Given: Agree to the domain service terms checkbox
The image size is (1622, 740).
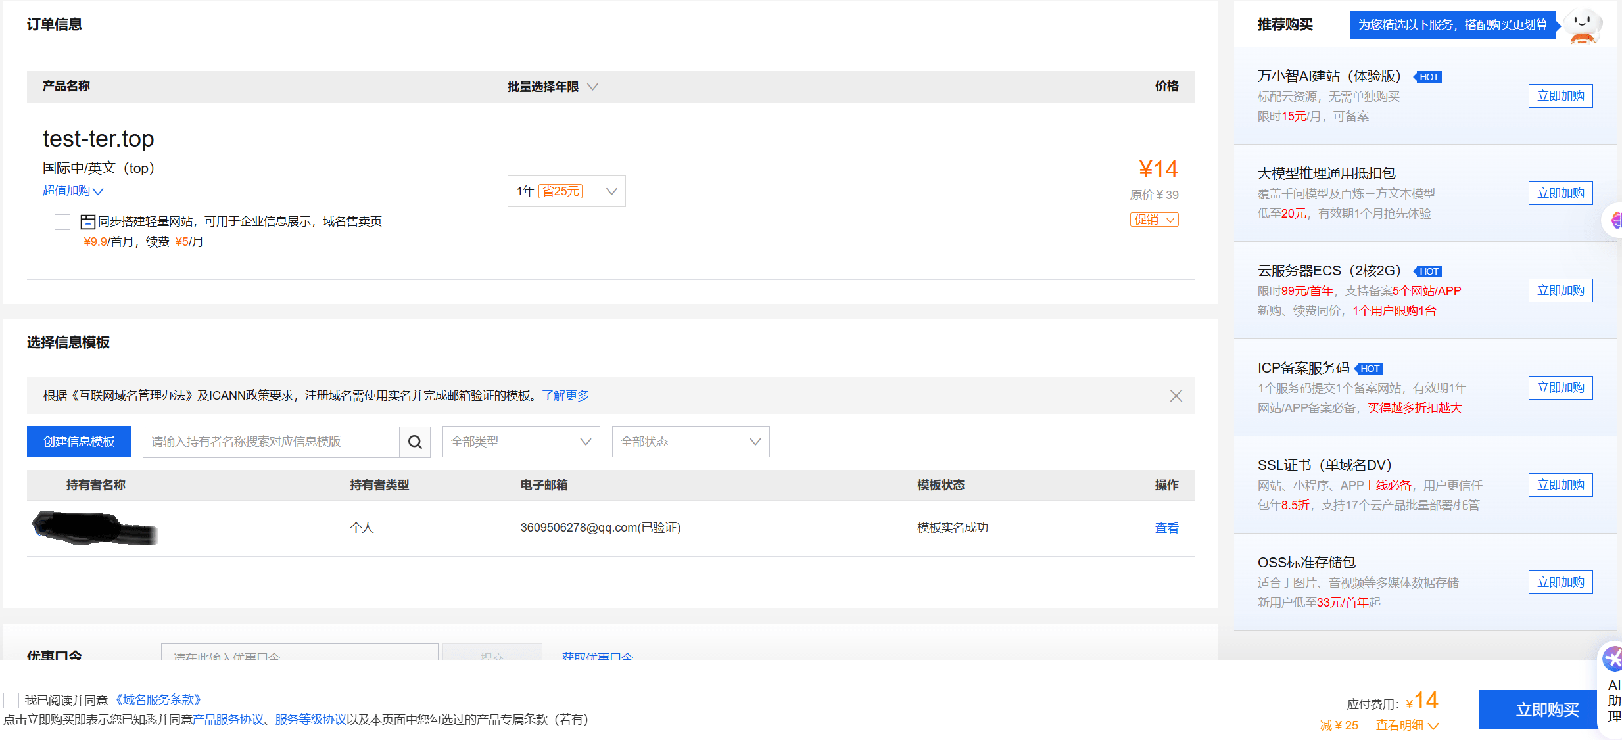Looking at the screenshot, I should 11,701.
